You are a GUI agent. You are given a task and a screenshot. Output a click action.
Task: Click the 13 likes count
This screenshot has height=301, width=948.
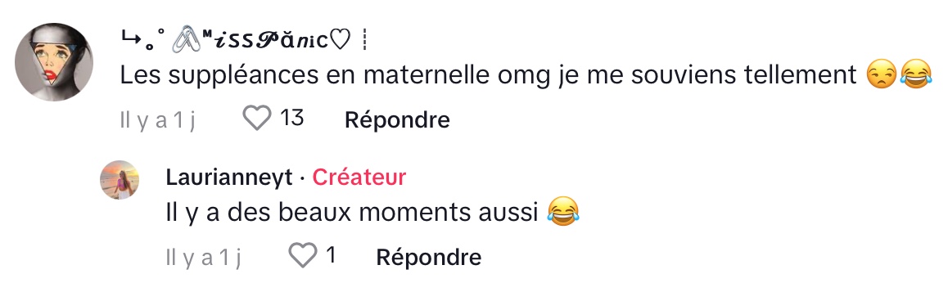tap(292, 119)
